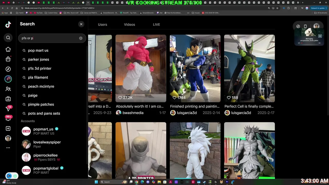The height and width of the screenshot is (185, 329).
Task: Bookmark this page with the star icon
Action: point(277,8)
